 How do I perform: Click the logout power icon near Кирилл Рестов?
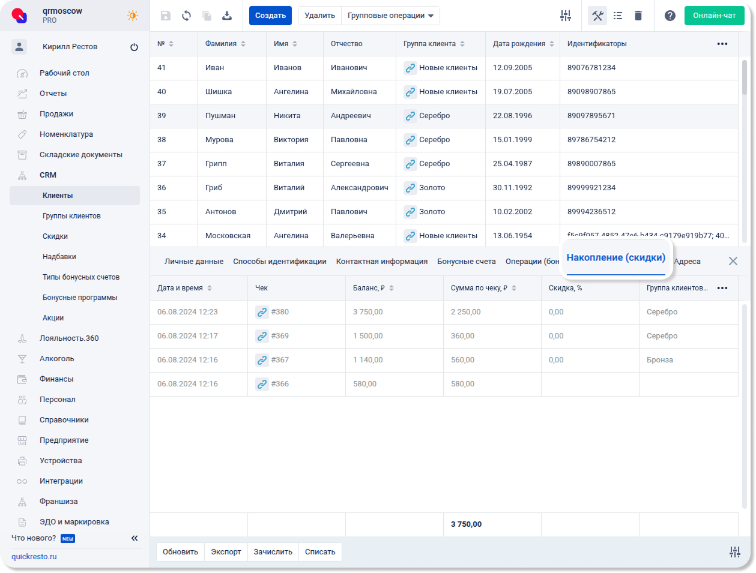134,47
